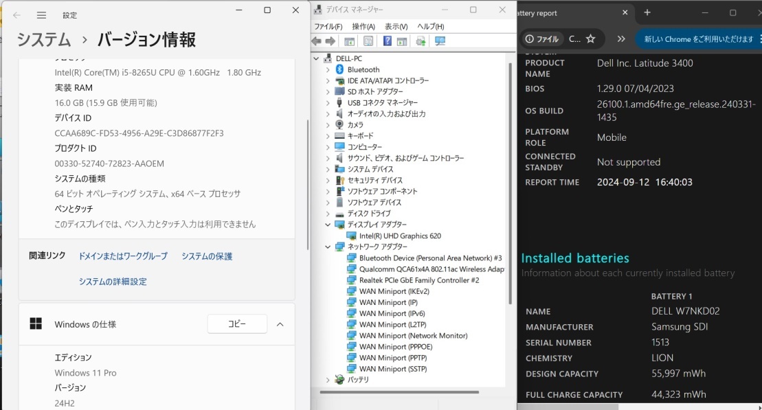Click the コピー button beside Windows の仕様
Screen dimensions: 762x410
click(x=237, y=324)
